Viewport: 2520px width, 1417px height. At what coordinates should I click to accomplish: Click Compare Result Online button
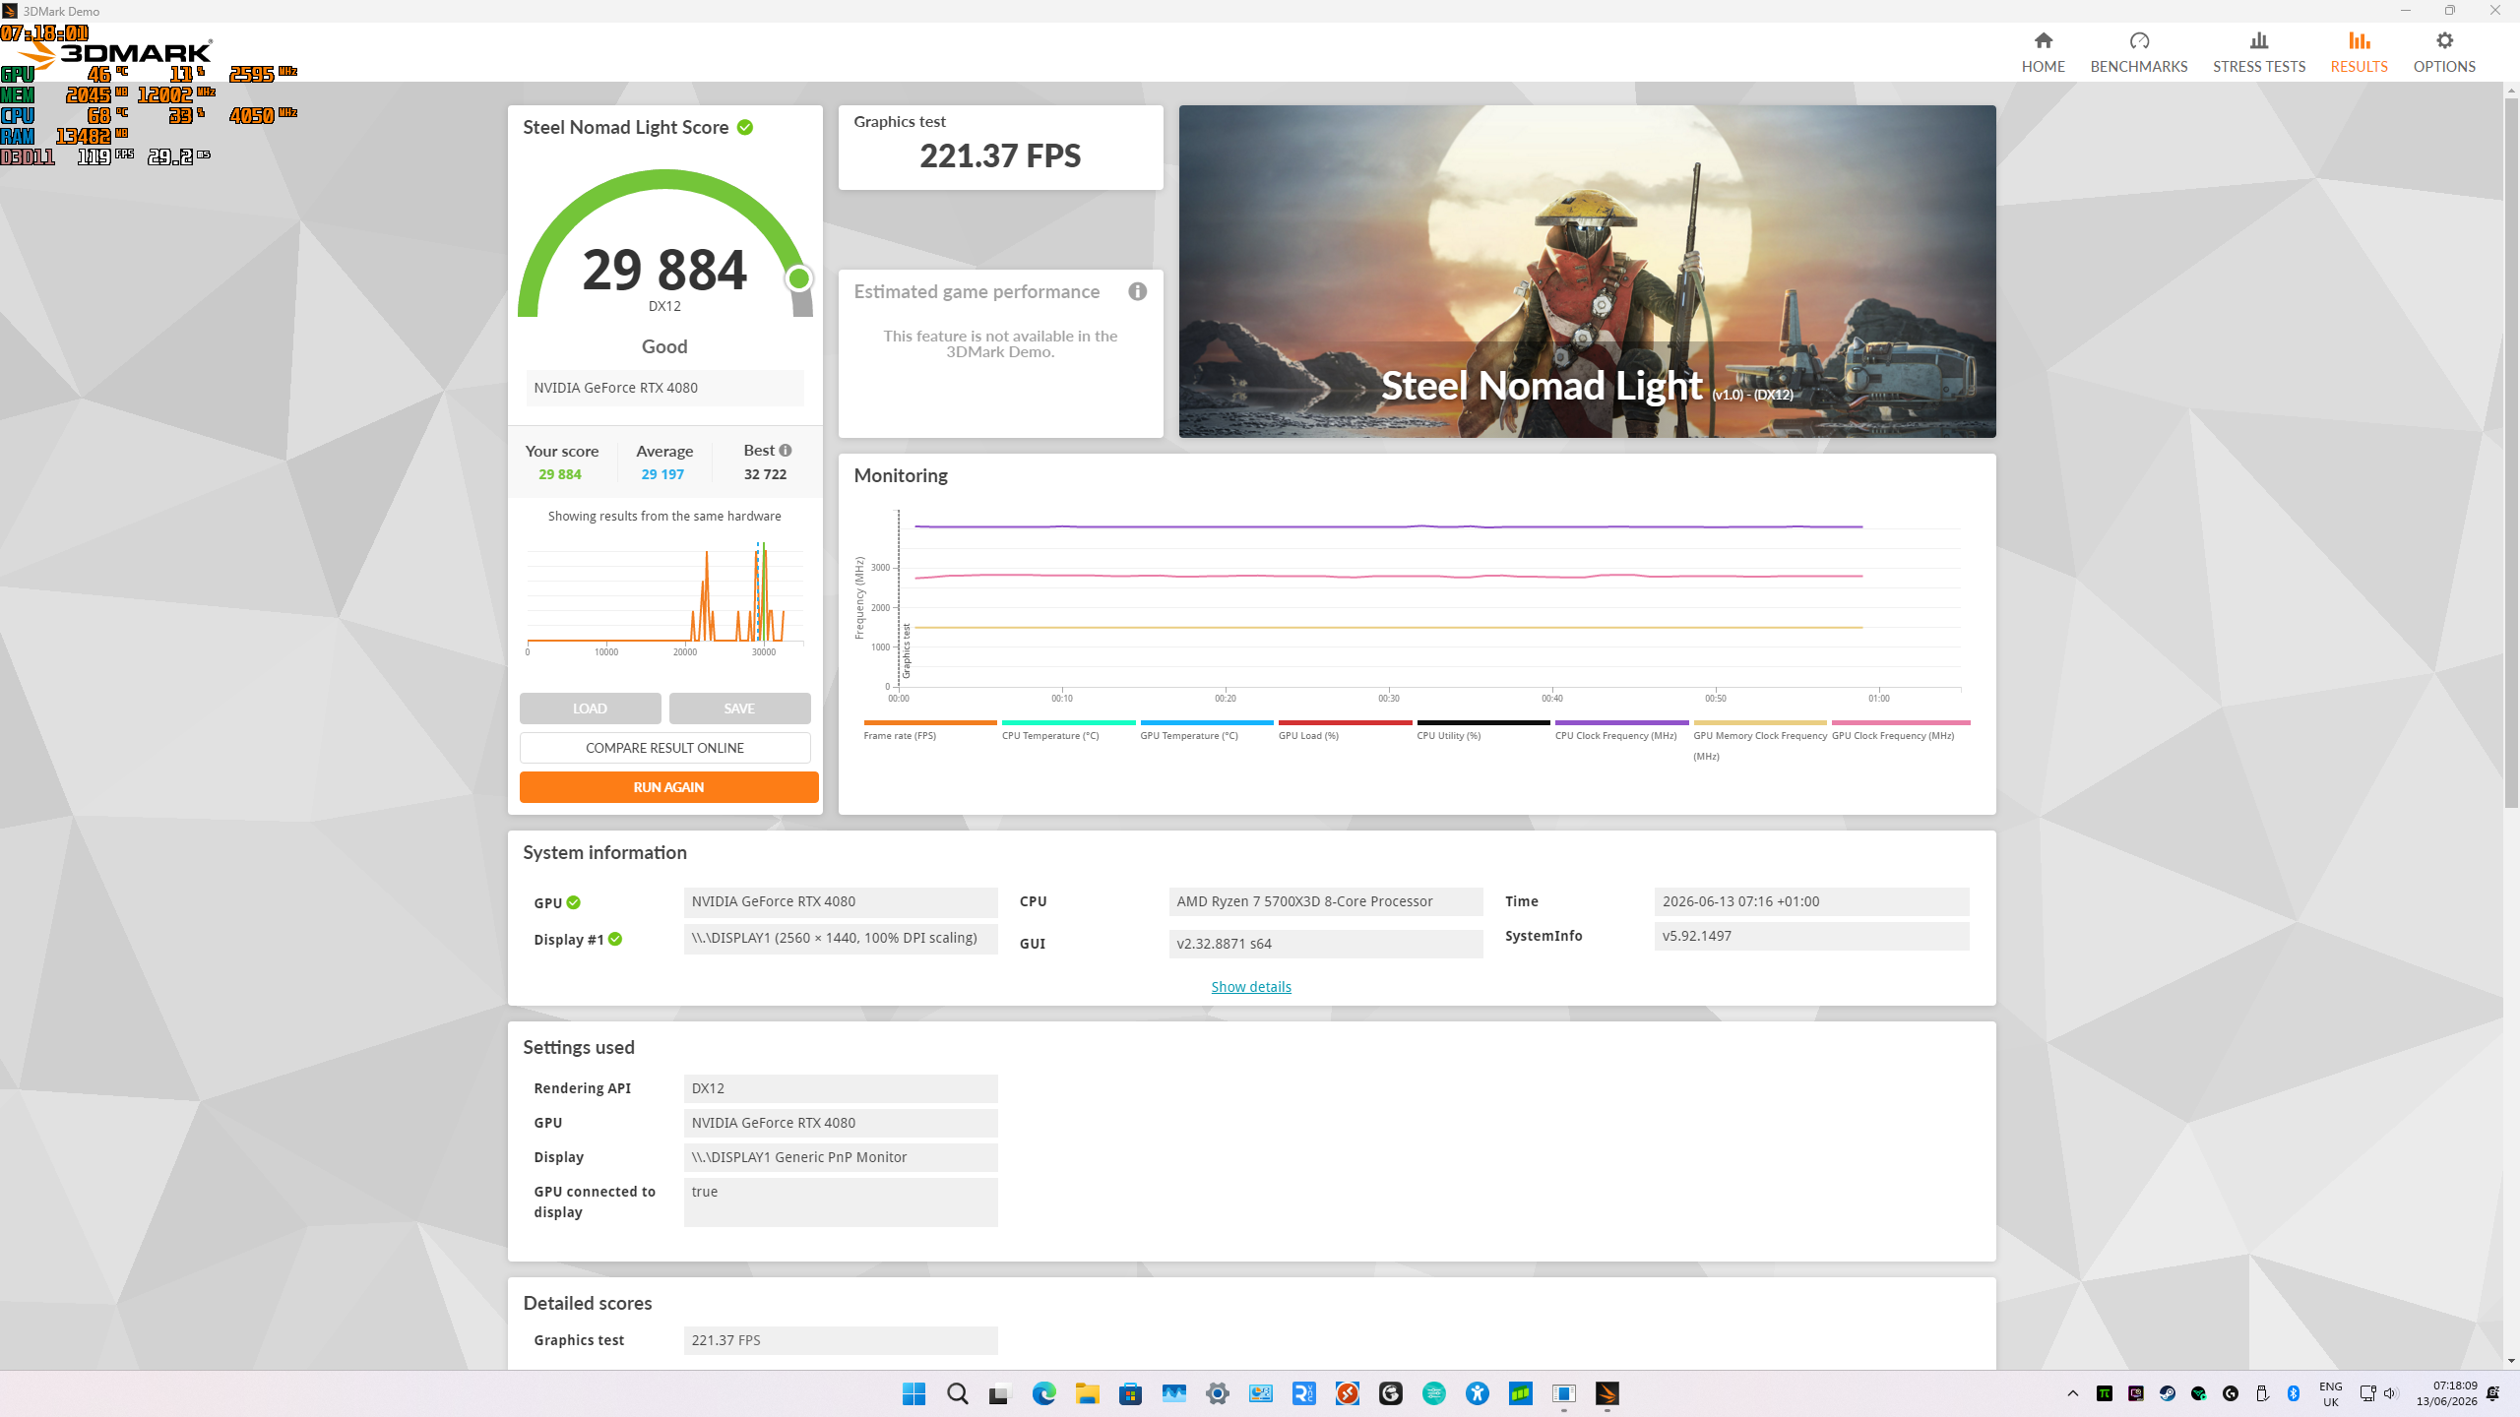664,748
